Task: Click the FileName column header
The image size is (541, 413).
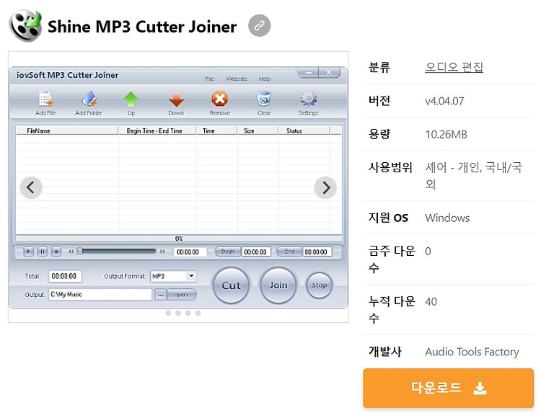Action: [x=66, y=130]
